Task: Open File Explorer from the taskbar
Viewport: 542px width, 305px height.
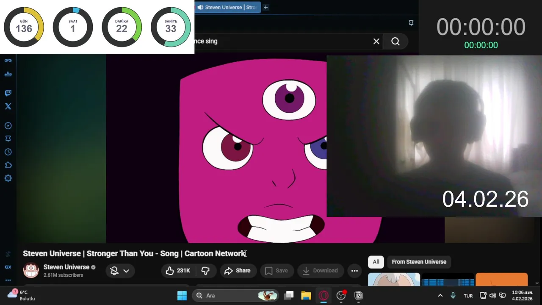Action: click(306, 296)
